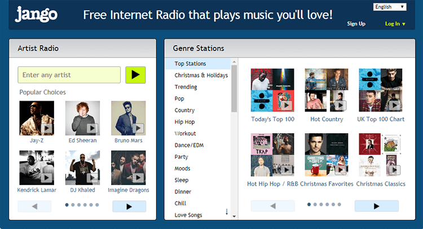The width and height of the screenshot is (423, 229).
Task: Select the Christmas & Holidays genre
Action: coord(201,75)
